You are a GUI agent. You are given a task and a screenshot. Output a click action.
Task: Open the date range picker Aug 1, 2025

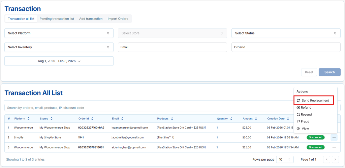pyautogui.click(x=59, y=61)
